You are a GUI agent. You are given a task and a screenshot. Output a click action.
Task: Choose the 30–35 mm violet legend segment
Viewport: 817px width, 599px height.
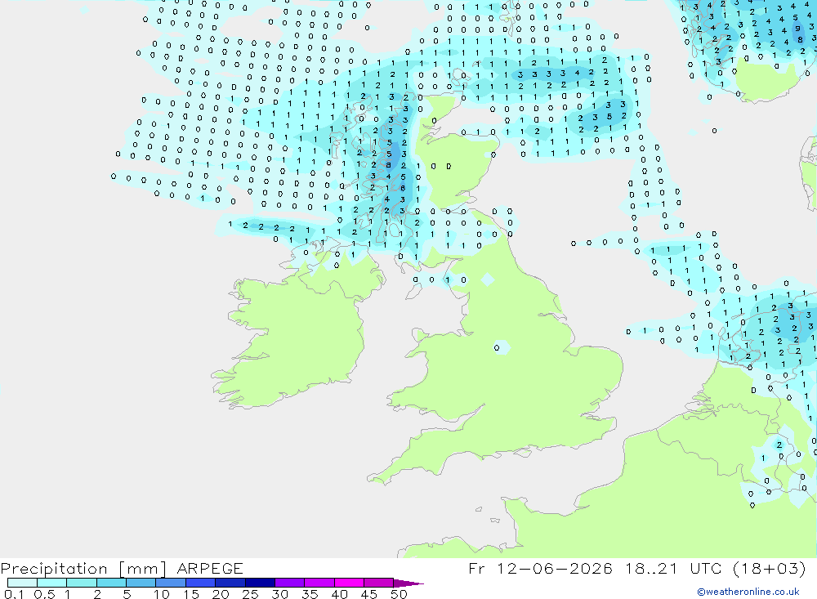(290, 583)
